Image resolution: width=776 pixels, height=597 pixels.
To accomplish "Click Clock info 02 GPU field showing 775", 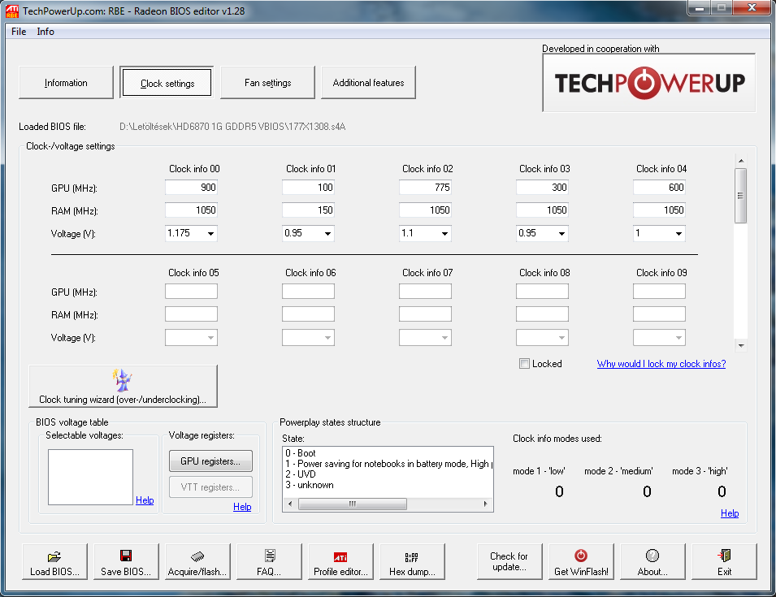I will [x=425, y=188].
